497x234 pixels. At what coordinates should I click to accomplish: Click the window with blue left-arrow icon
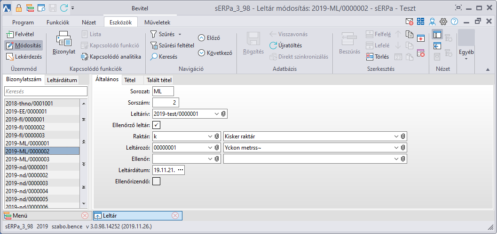pyautogui.click(x=437, y=45)
